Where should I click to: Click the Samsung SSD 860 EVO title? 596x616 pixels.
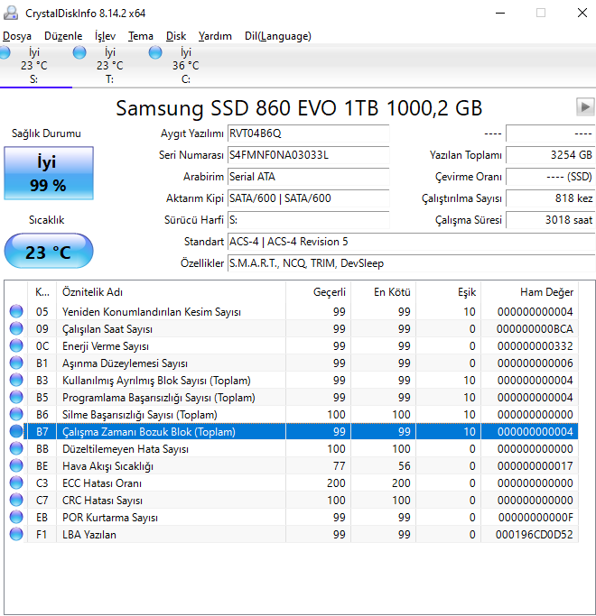click(299, 107)
